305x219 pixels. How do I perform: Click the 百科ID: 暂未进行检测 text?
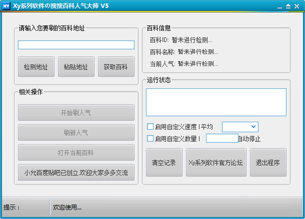click(181, 40)
